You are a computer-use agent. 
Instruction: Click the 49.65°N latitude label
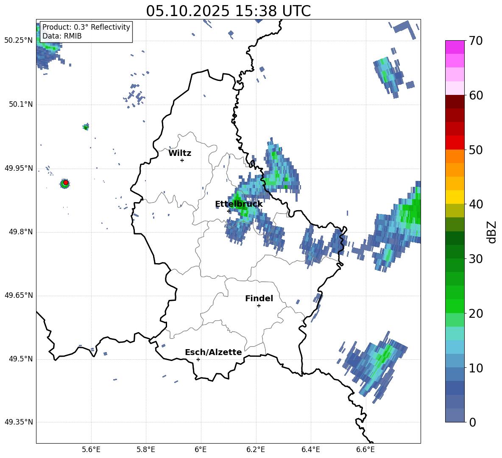click(x=19, y=295)
